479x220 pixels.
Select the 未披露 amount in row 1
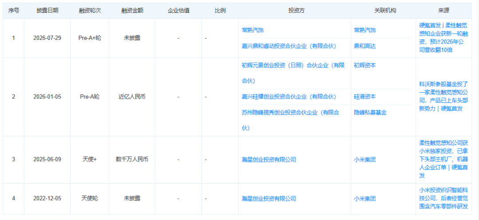click(132, 38)
